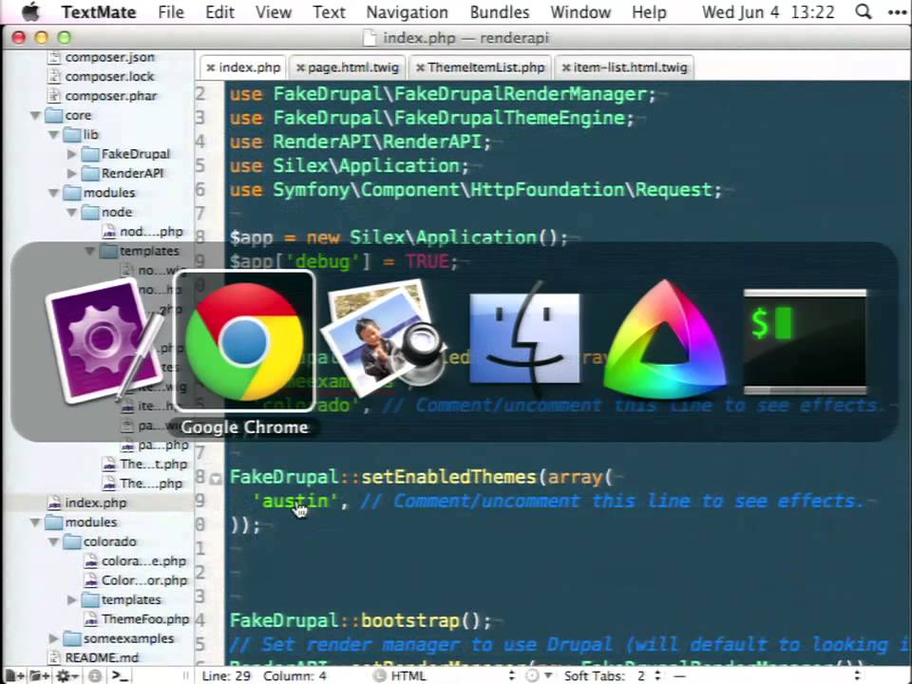Screen dimensions: 912x684
Task: Expand the templates folder under colorado
Action: click(x=71, y=599)
